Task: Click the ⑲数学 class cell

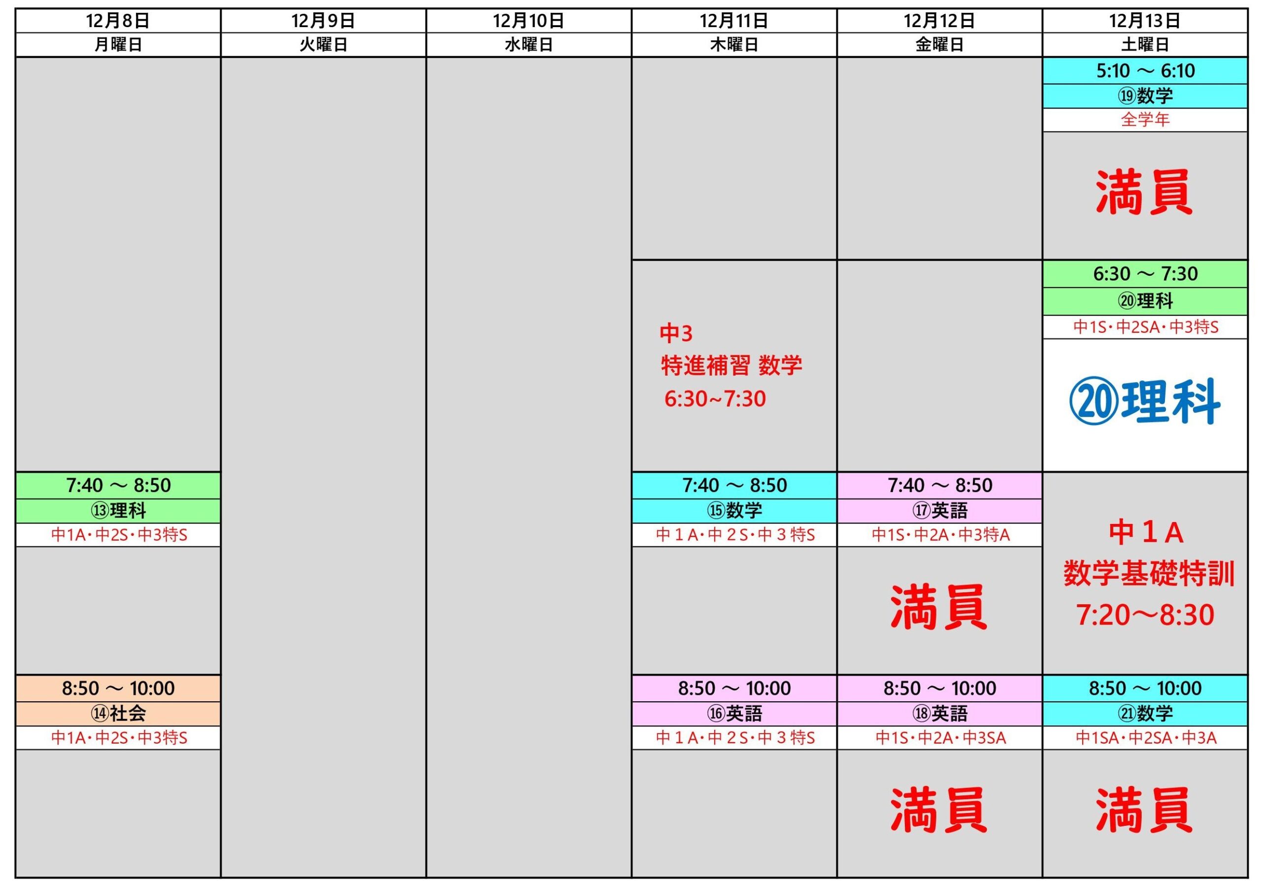Action: [x=1145, y=96]
